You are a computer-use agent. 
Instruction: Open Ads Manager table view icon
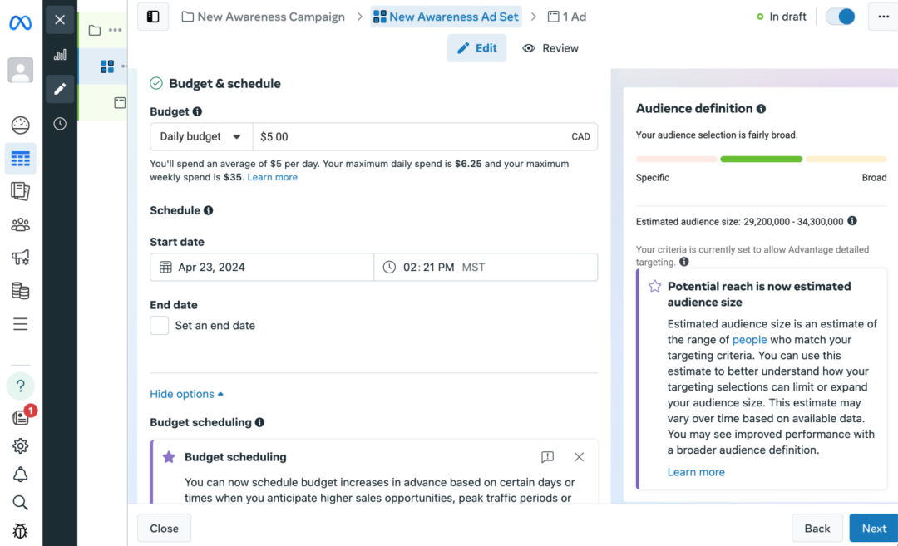pyautogui.click(x=21, y=158)
